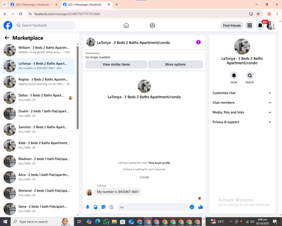This screenshot has height=226, width=282.
Task: Open the taskbar clock and date
Action: tap(262, 221)
